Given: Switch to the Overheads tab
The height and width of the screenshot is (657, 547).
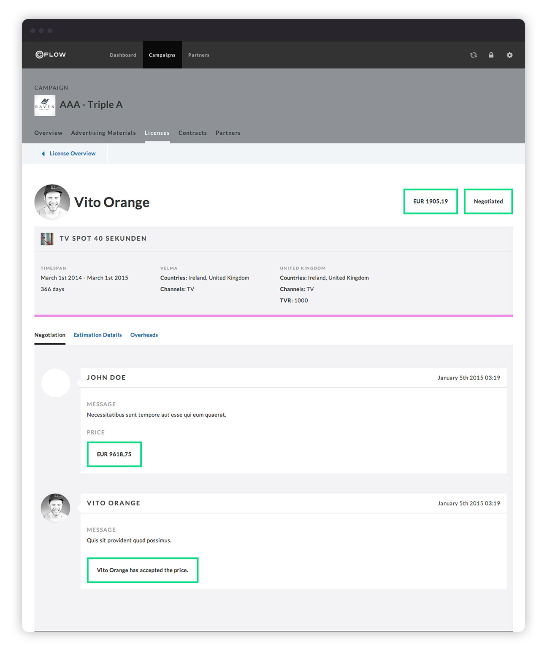Looking at the screenshot, I should click(x=144, y=335).
